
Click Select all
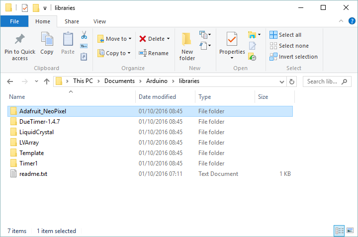click(285, 35)
